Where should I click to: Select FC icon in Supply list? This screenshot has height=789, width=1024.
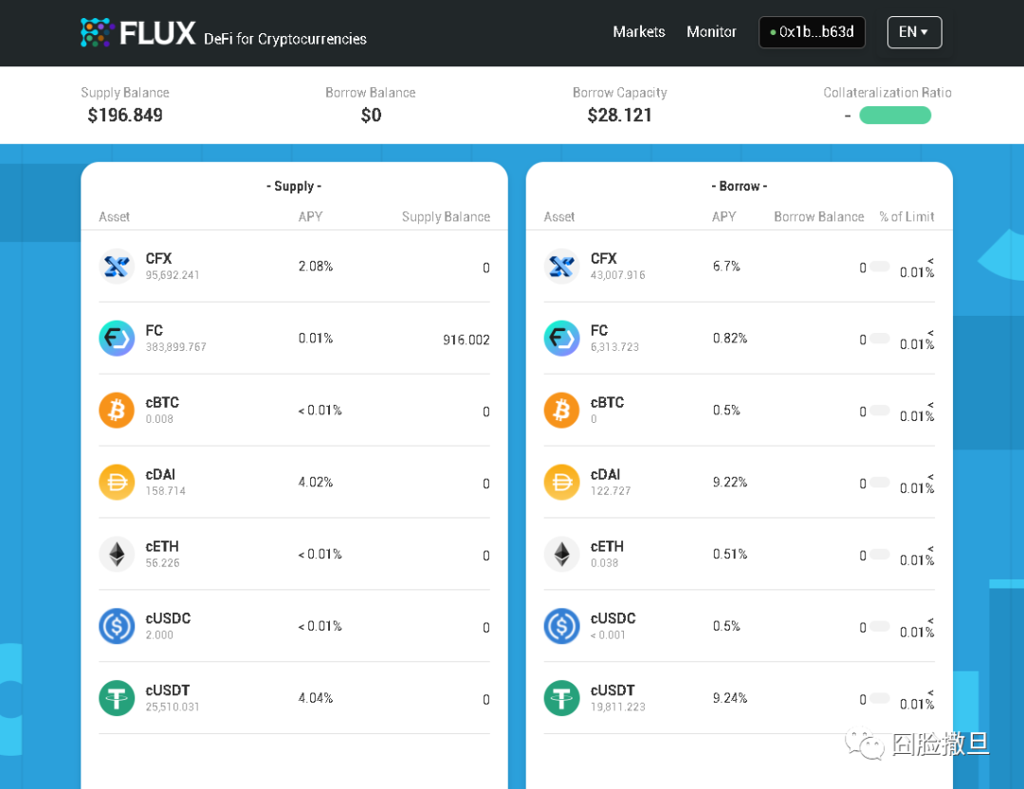pos(117,339)
